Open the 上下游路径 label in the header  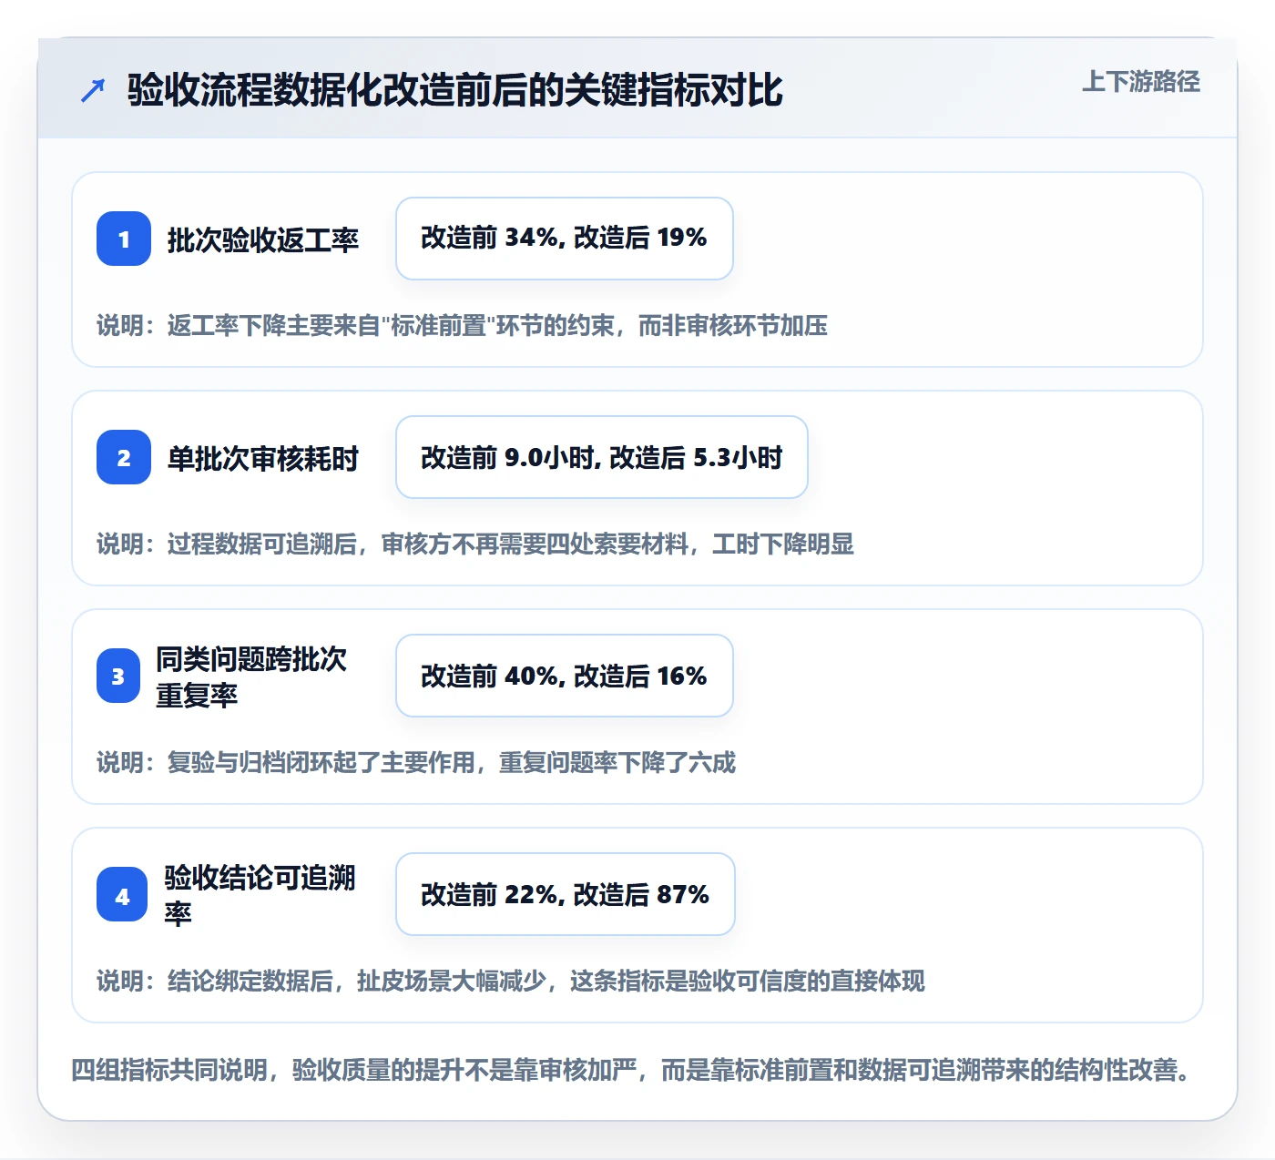[1141, 82]
